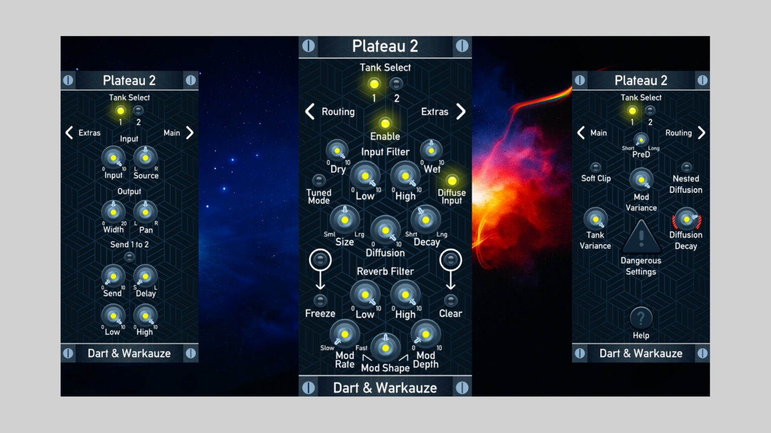Click the top-left screw icon of the left Plateau 2 panel
Image resolution: width=771 pixels, height=433 pixels.
pyautogui.click(x=68, y=80)
